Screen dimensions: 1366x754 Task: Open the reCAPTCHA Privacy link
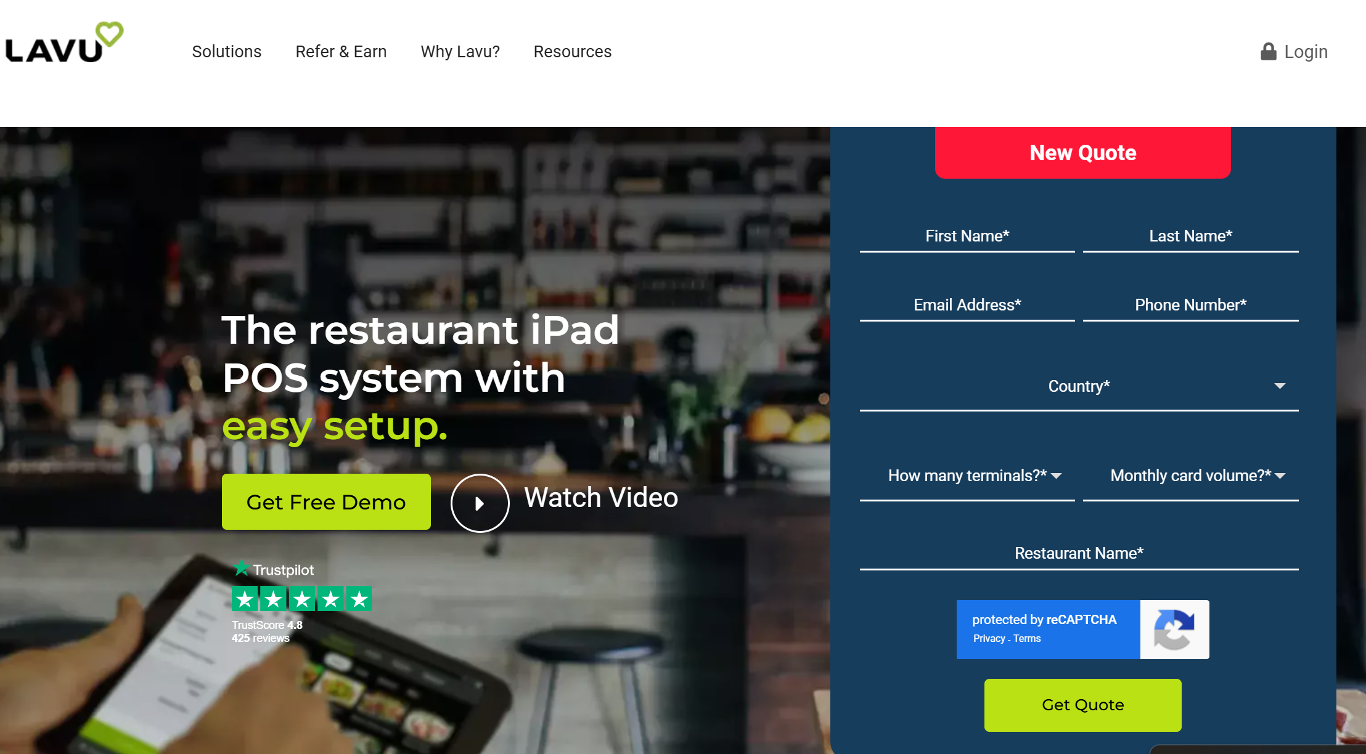[x=989, y=639]
